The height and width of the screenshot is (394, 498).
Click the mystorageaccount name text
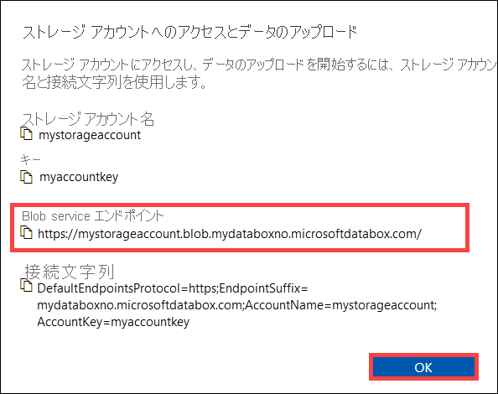(x=90, y=135)
